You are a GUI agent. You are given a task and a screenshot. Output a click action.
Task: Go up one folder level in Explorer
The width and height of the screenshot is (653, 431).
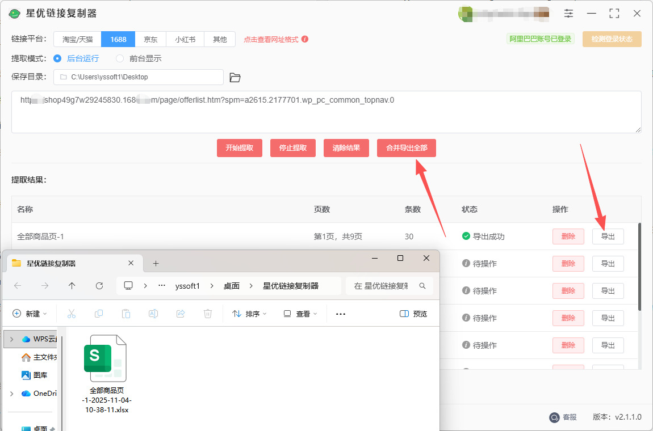click(x=72, y=286)
